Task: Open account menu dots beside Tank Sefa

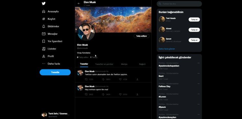Action: pos(68,115)
